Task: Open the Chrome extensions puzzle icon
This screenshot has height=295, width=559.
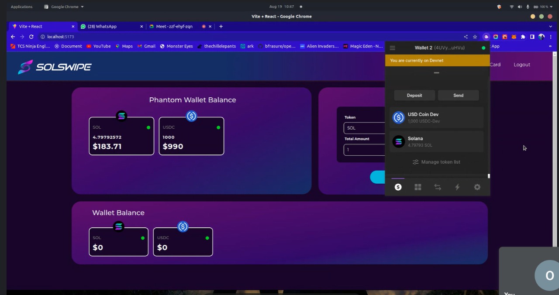Action: pyautogui.click(x=523, y=37)
